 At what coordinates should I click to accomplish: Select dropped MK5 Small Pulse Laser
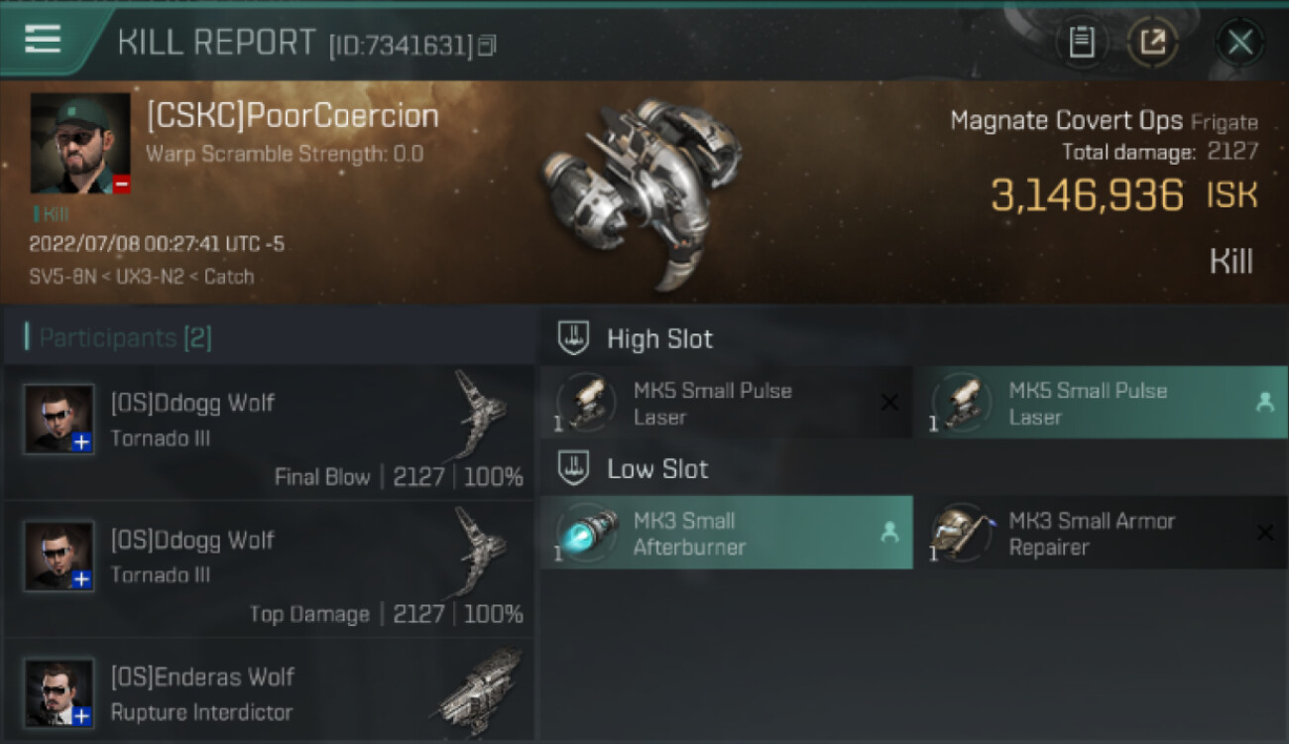(x=1101, y=403)
